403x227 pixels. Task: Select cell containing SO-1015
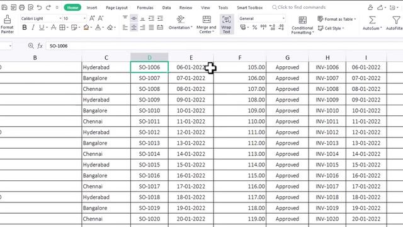[149, 165]
